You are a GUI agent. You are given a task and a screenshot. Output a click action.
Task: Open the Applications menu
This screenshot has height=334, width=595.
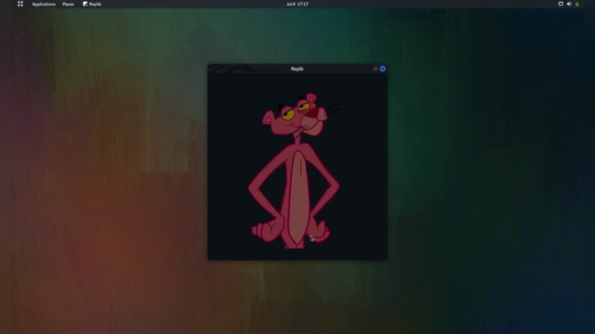point(44,4)
